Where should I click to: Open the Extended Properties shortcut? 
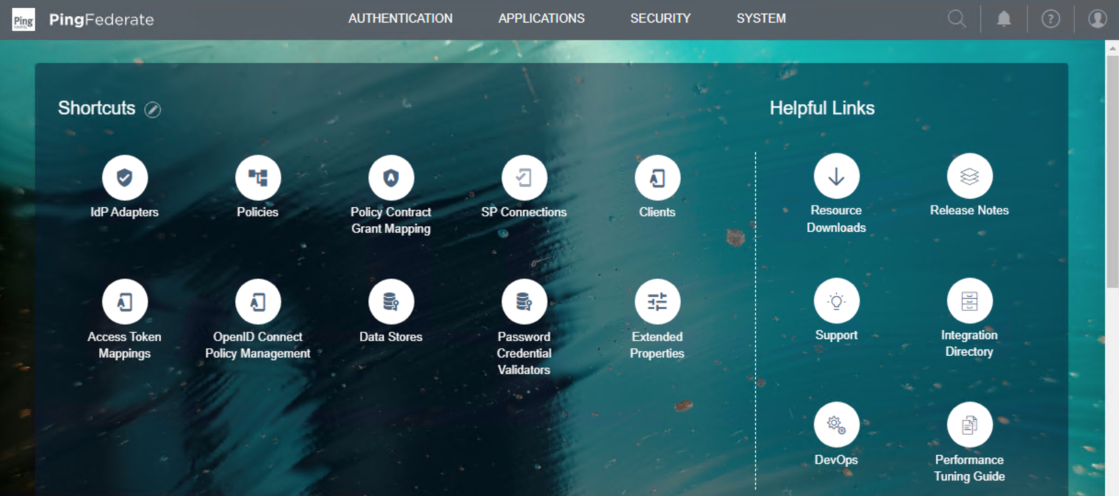pos(657,302)
